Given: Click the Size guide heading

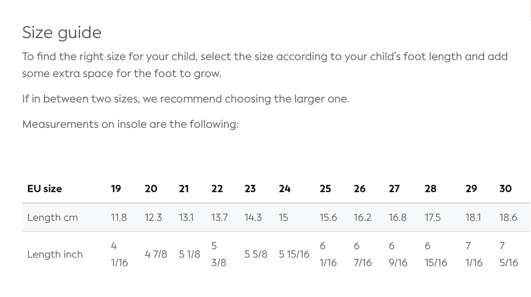Looking at the screenshot, I should 62,33.
